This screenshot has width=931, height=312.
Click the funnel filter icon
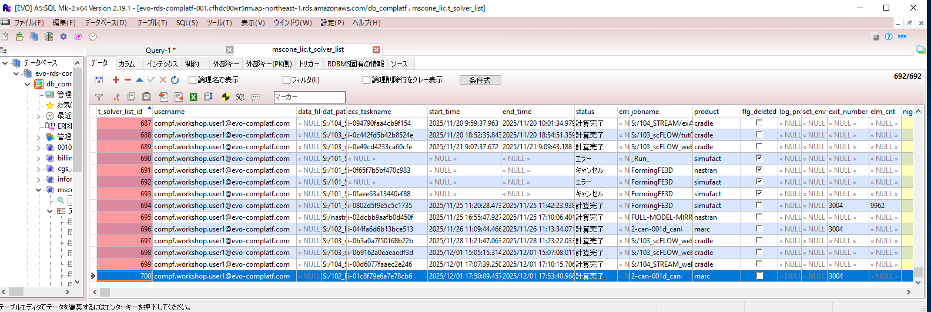pyautogui.click(x=99, y=97)
